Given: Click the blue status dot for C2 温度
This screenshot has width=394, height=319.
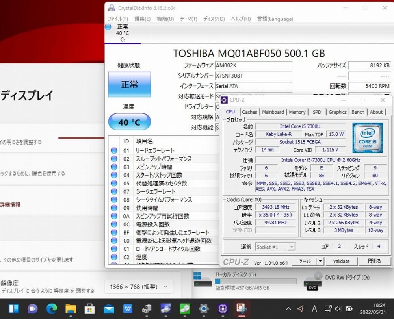Looking at the screenshot, I should click(x=114, y=257).
